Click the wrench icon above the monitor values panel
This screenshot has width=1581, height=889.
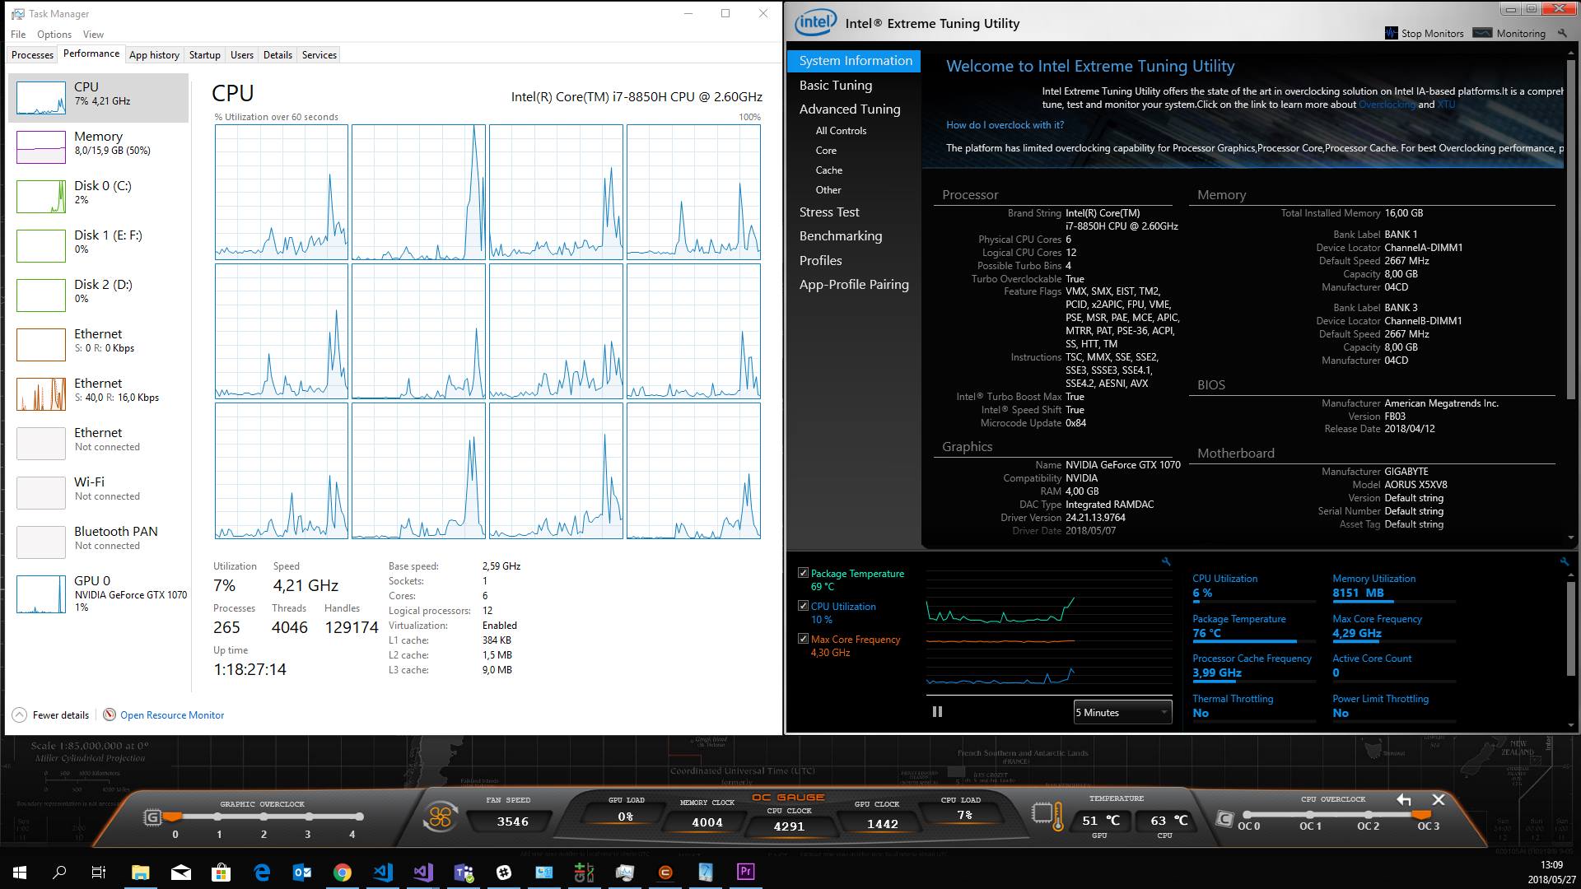pyautogui.click(x=1564, y=561)
